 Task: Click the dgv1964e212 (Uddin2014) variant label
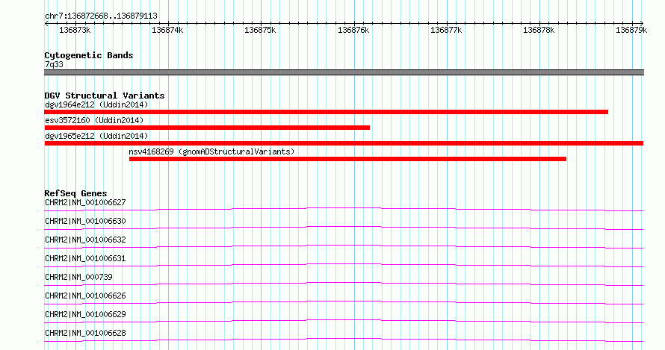click(x=96, y=104)
